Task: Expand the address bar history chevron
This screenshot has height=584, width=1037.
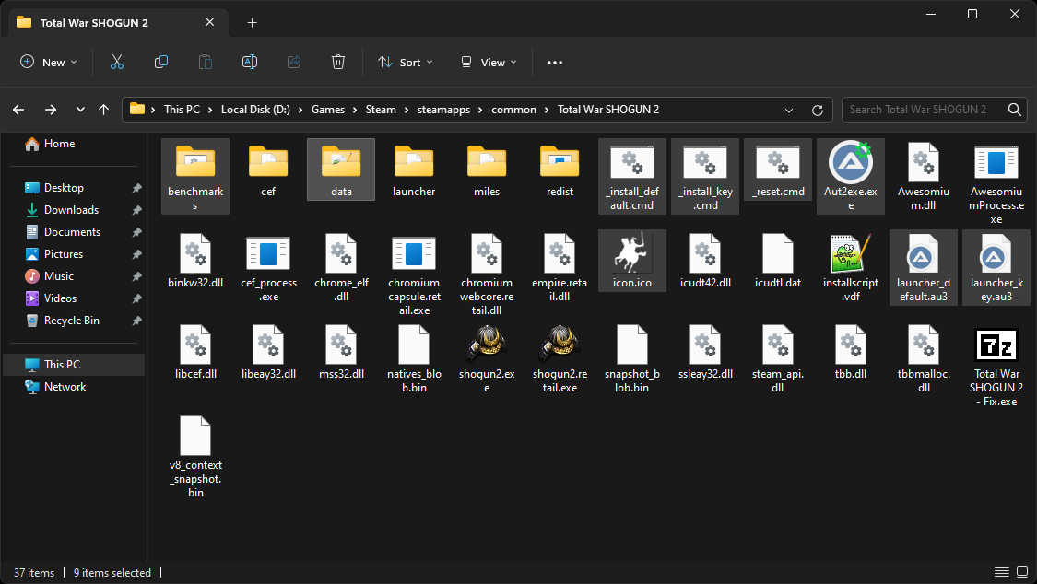Action: coord(789,110)
